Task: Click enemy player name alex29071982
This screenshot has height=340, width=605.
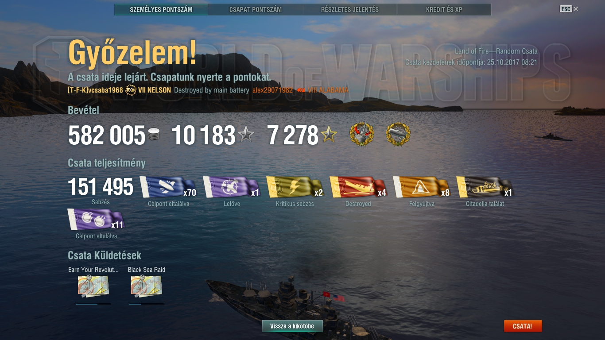Action: click(272, 90)
